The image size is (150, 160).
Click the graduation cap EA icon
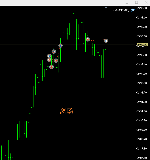point(133,10)
